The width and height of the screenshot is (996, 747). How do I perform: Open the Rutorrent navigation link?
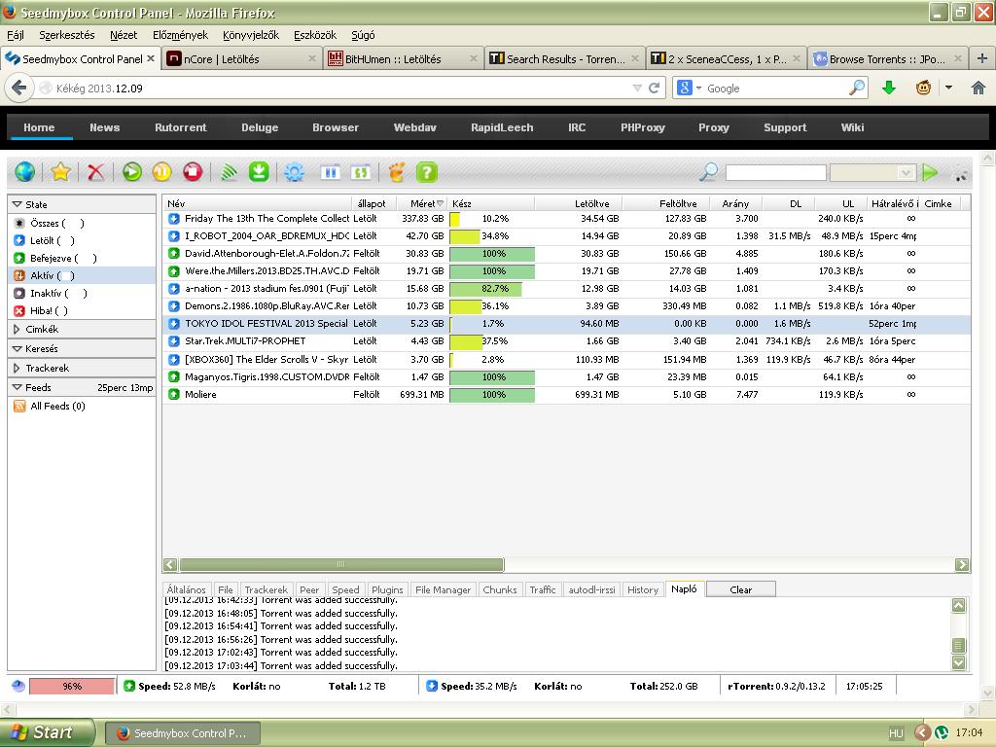click(x=180, y=127)
